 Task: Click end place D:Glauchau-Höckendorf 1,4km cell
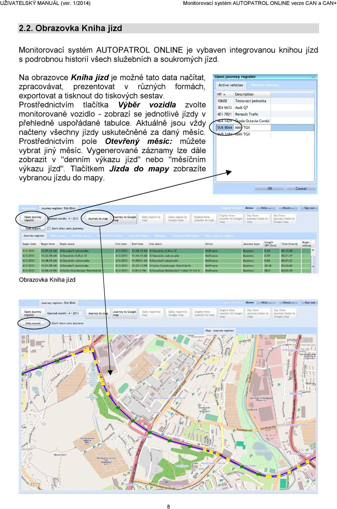tap(176, 271)
